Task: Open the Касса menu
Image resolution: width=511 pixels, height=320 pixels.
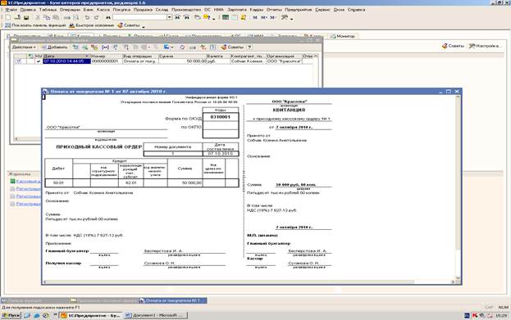Action: 103,10
